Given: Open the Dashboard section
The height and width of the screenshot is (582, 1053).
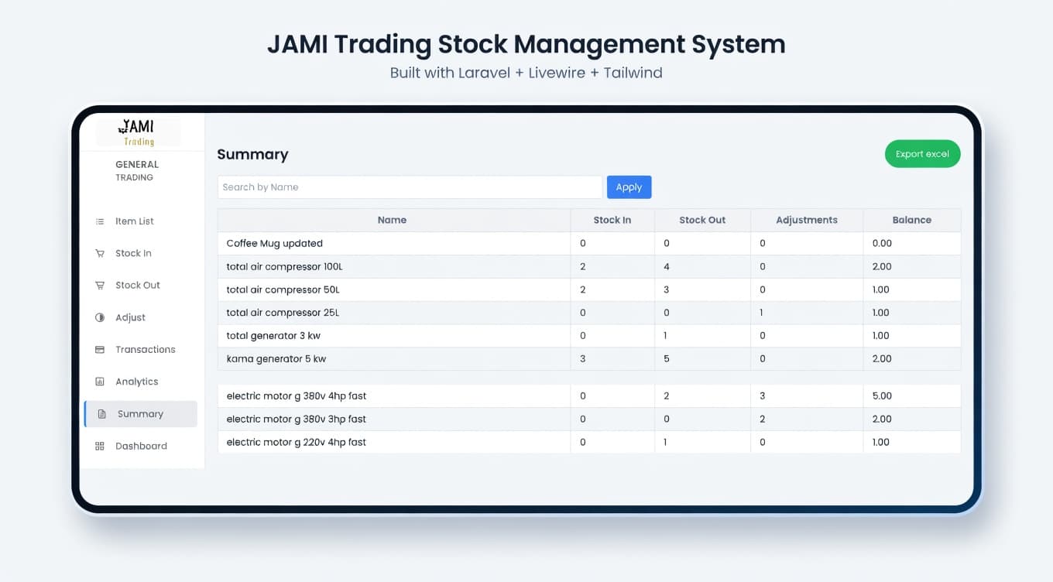Looking at the screenshot, I should 141,445.
